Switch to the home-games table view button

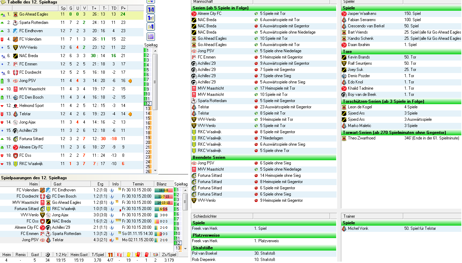pos(151,18)
